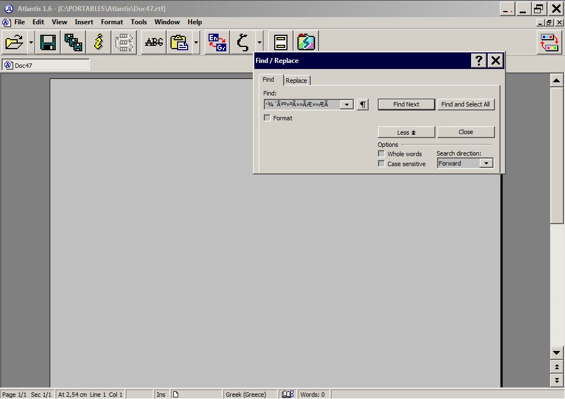The height and width of the screenshot is (399, 565).
Task: Expand the Find text history dropdown
Action: coord(347,104)
